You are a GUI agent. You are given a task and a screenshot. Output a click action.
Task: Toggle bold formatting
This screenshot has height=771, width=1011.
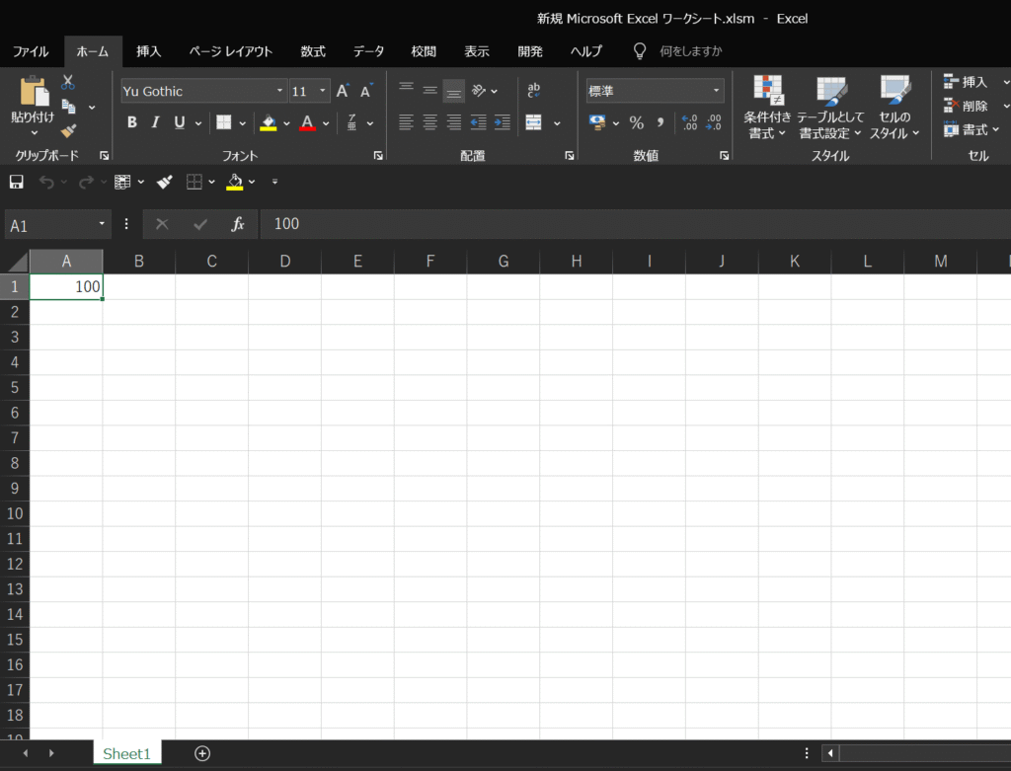[132, 122]
